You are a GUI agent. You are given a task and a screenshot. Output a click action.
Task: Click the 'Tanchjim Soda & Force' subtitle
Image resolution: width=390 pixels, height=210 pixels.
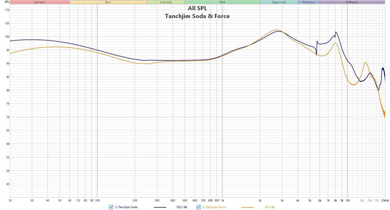coord(197,16)
